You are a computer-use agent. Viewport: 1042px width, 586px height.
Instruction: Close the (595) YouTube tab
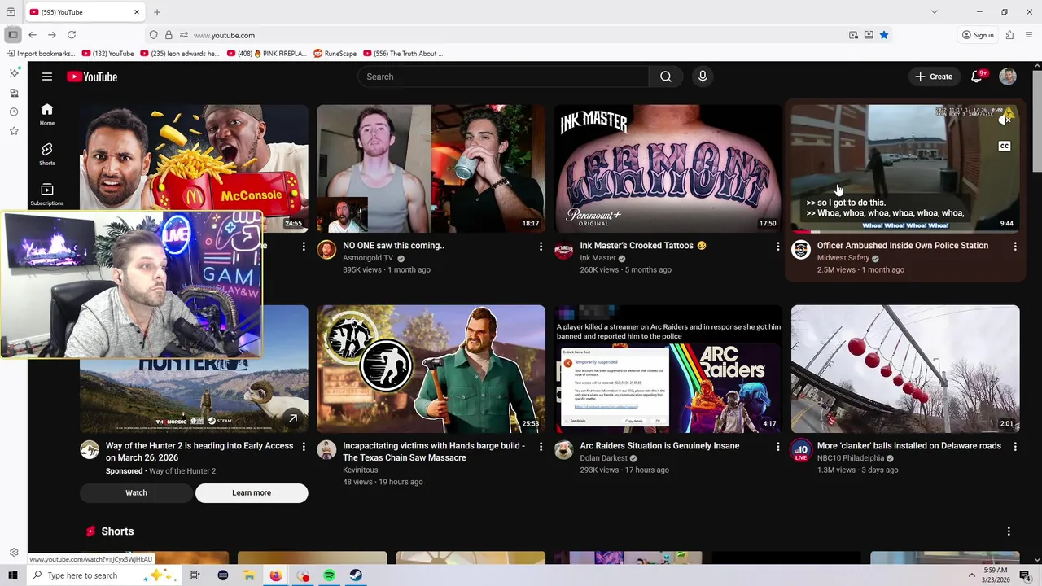click(137, 12)
